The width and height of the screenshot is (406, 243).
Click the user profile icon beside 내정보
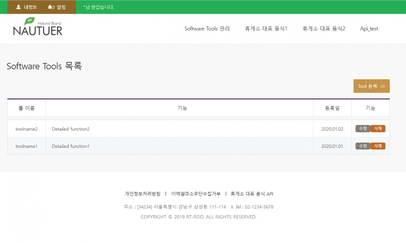pos(18,7)
